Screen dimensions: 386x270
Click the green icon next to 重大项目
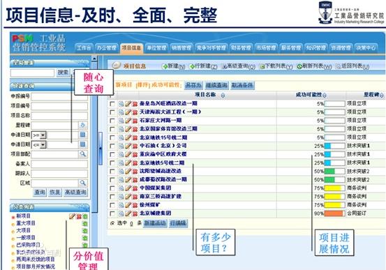[85, 224]
